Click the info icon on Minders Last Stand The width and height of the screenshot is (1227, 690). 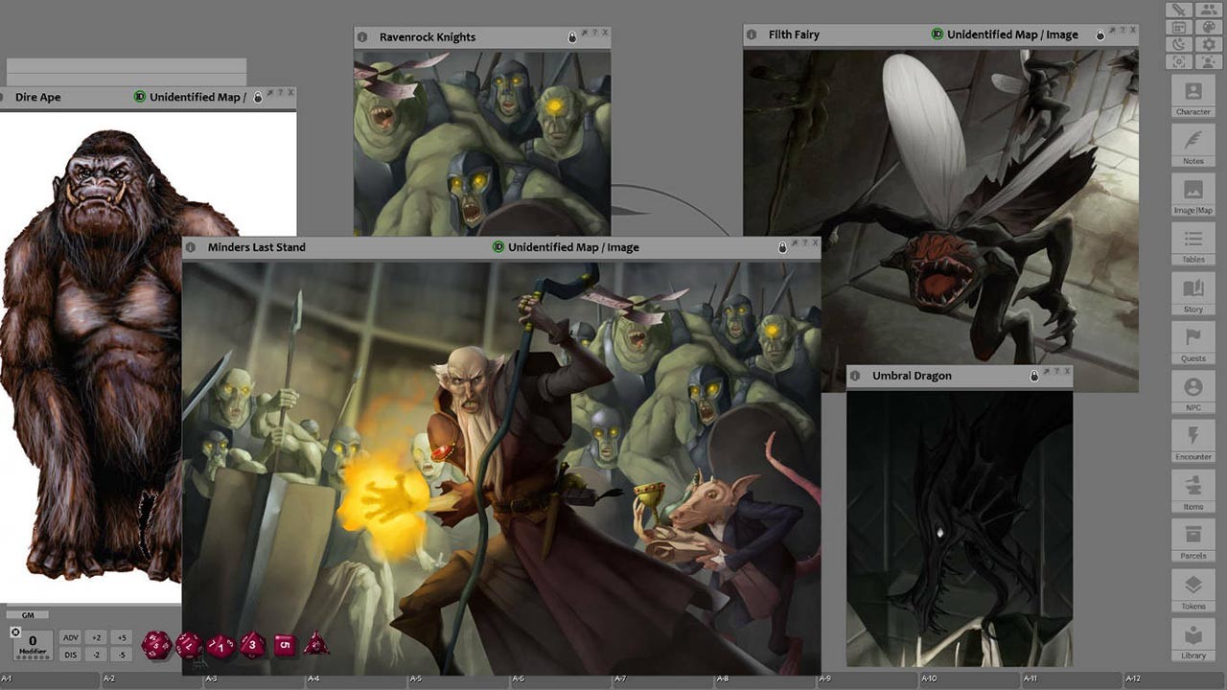(190, 247)
